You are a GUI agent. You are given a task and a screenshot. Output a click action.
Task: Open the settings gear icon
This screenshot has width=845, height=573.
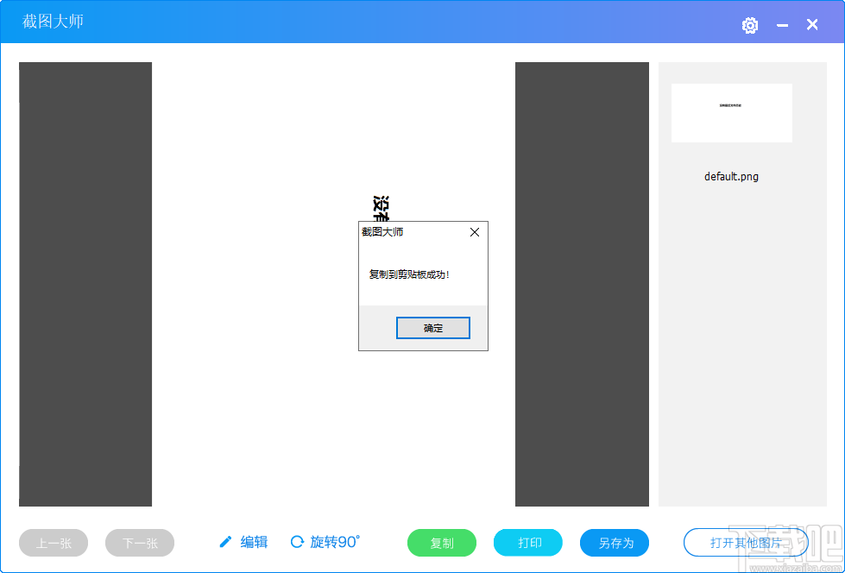click(749, 25)
